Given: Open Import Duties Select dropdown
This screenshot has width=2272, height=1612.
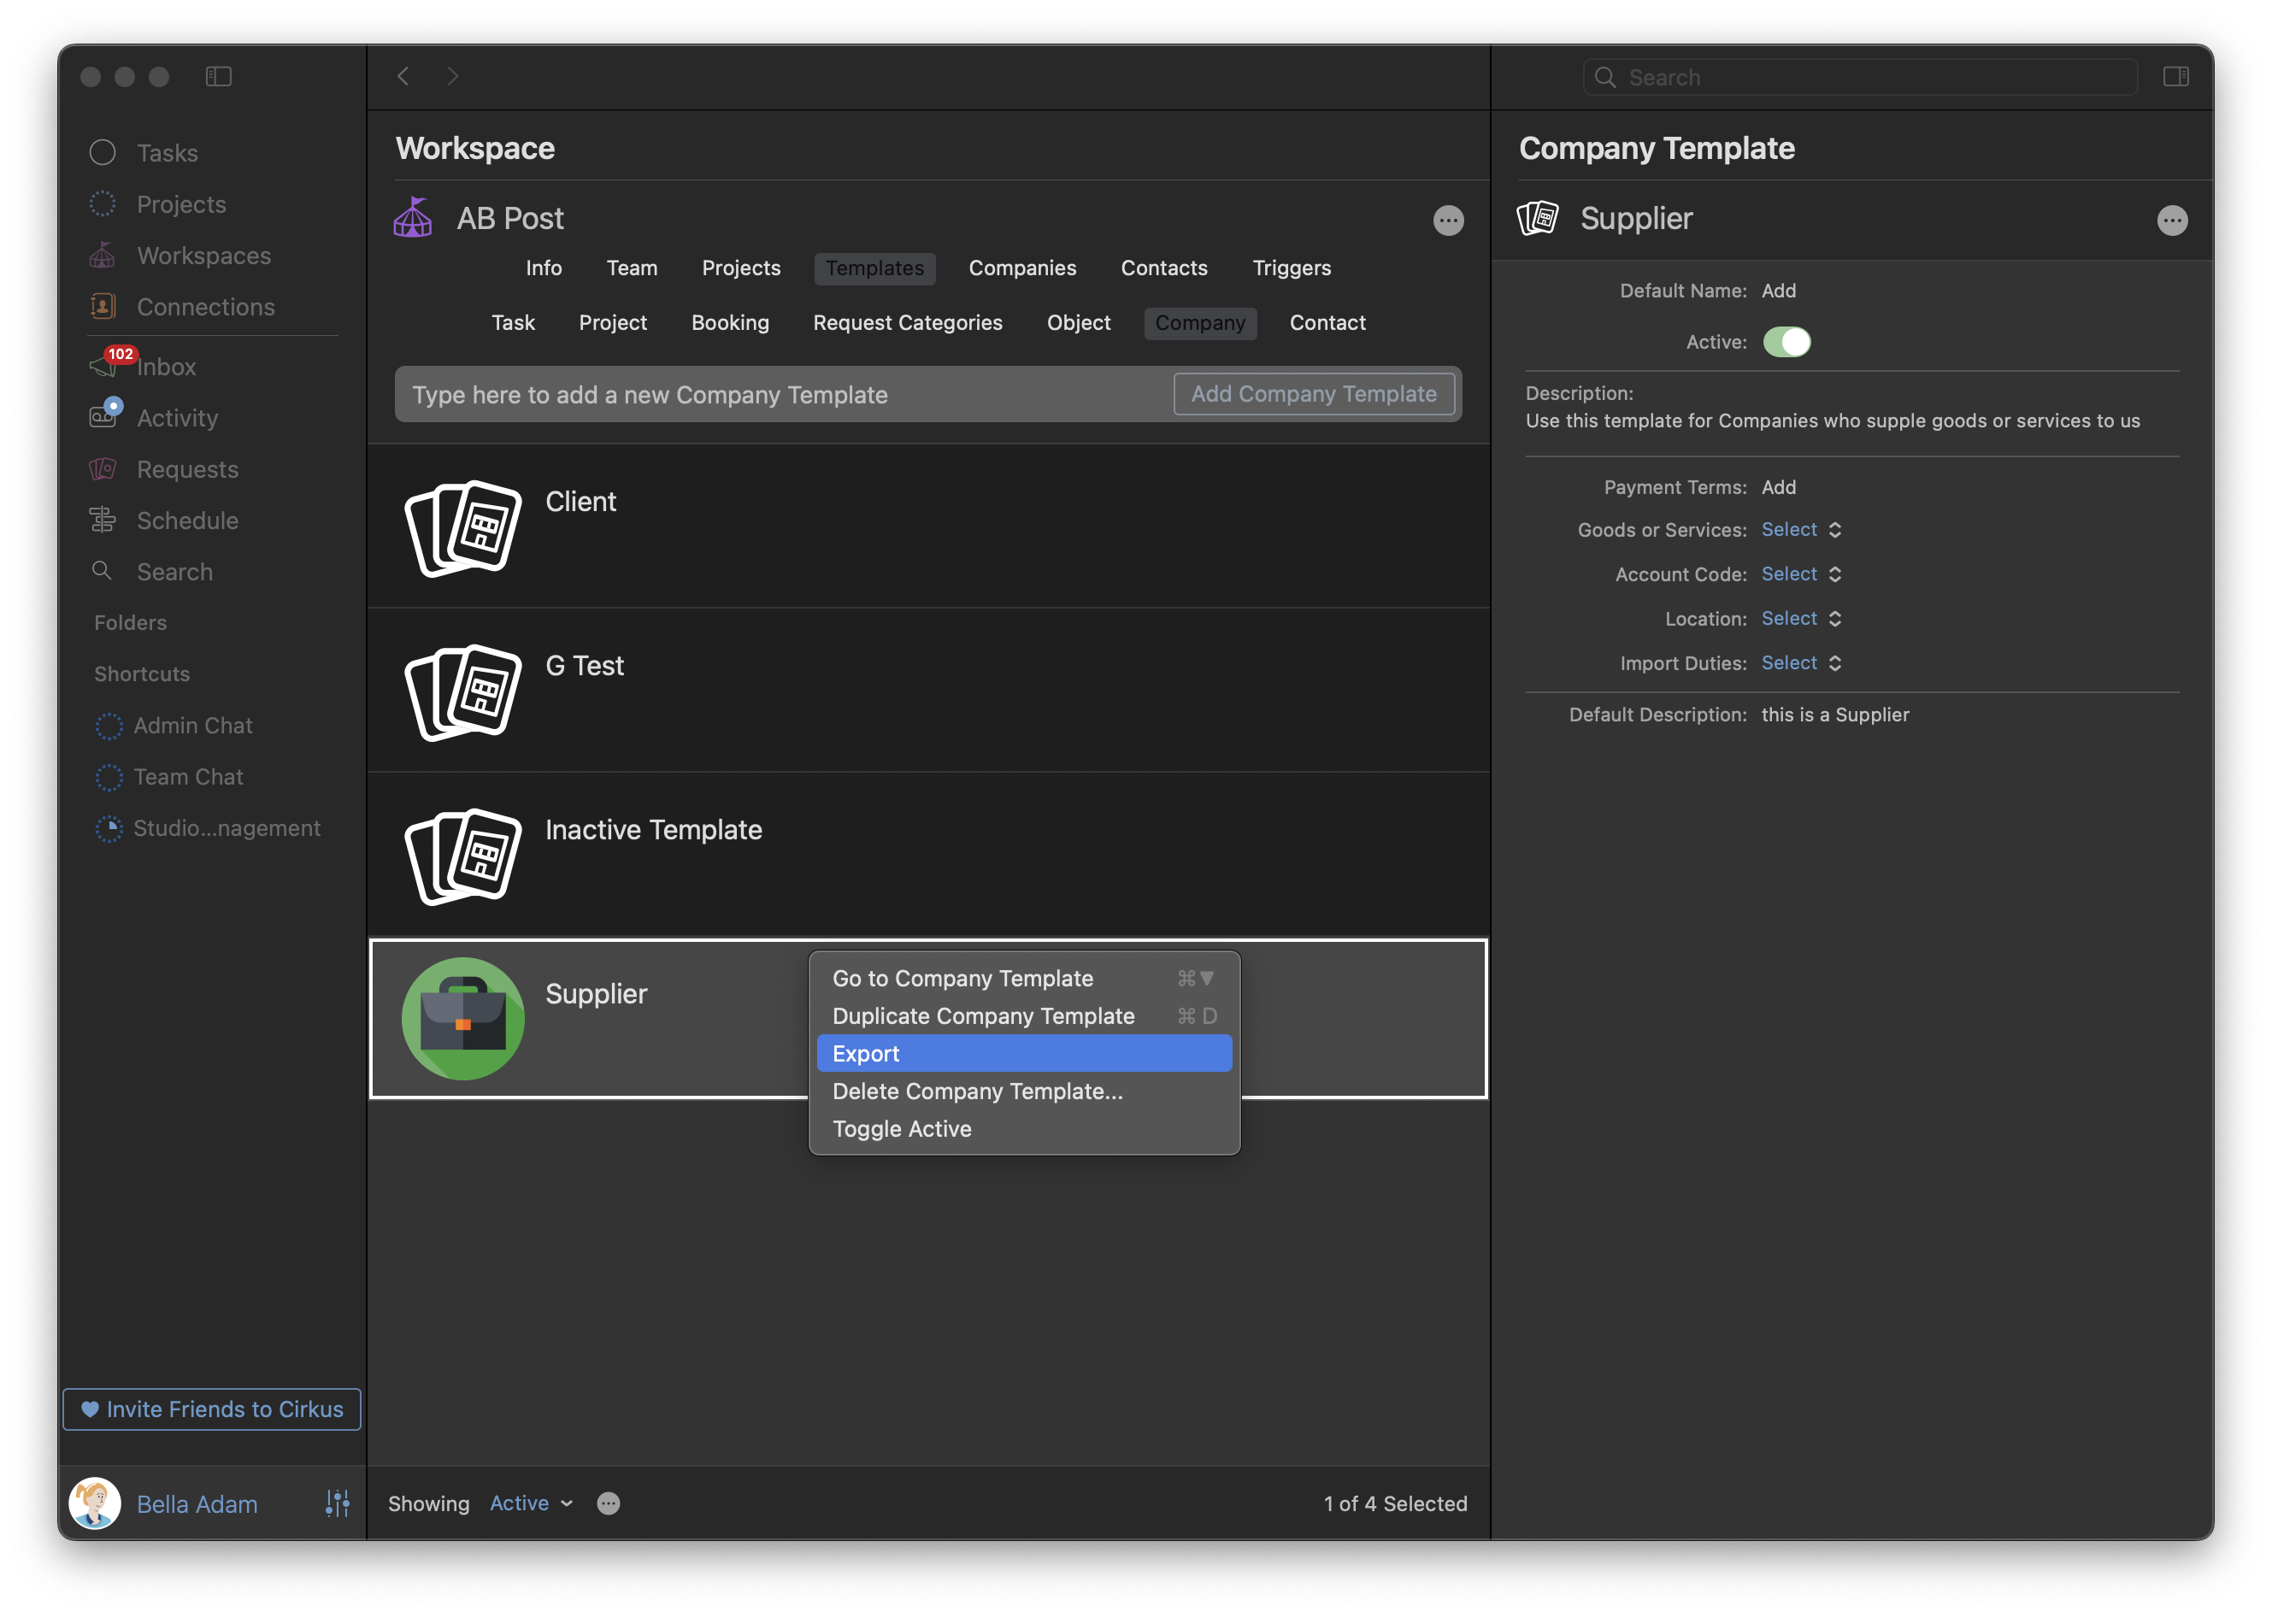Looking at the screenshot, I should click(x=1800, y=663).
